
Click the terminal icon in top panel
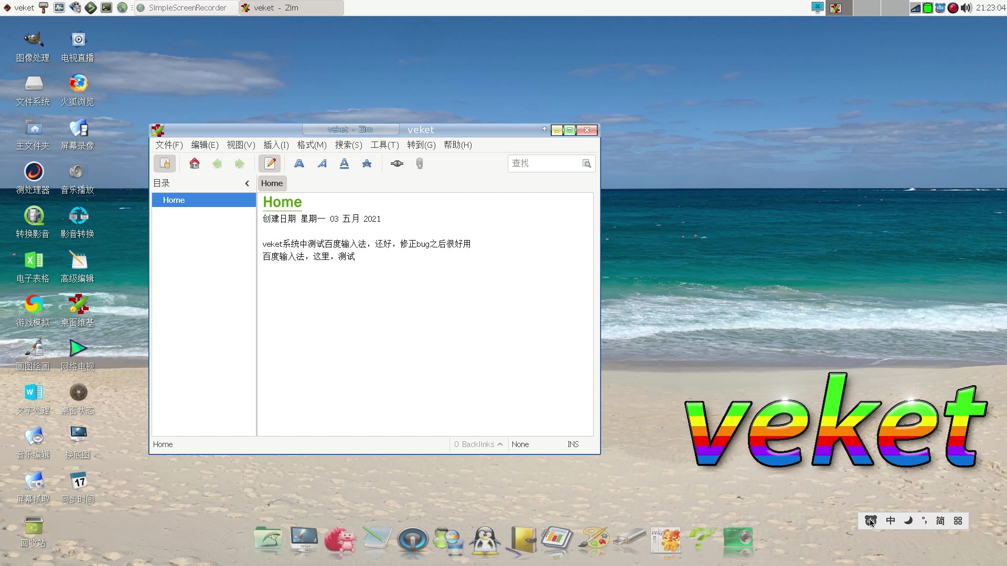tap(106, 8)
